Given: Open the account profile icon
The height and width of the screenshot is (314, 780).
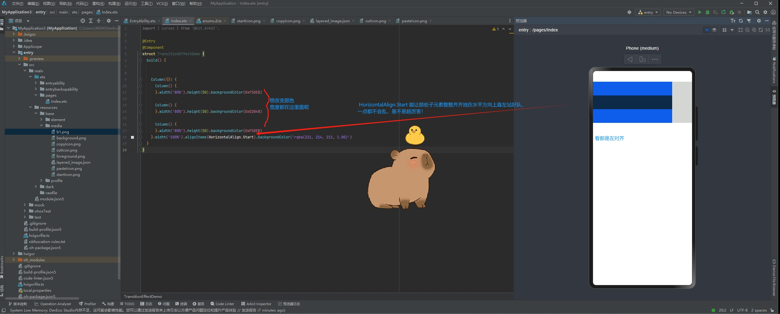Looking at the screenshot, I should (773, 12).
